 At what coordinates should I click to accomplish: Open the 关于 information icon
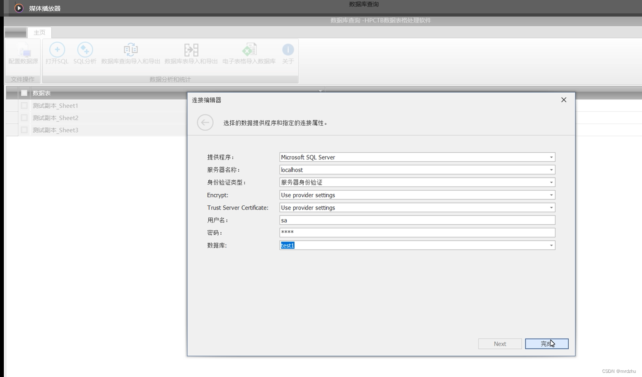[x=288, y=54]
